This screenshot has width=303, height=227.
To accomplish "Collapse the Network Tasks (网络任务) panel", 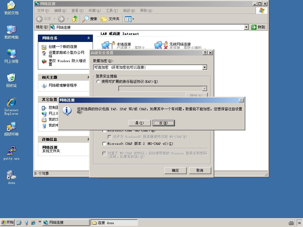I will click(88, 38).
